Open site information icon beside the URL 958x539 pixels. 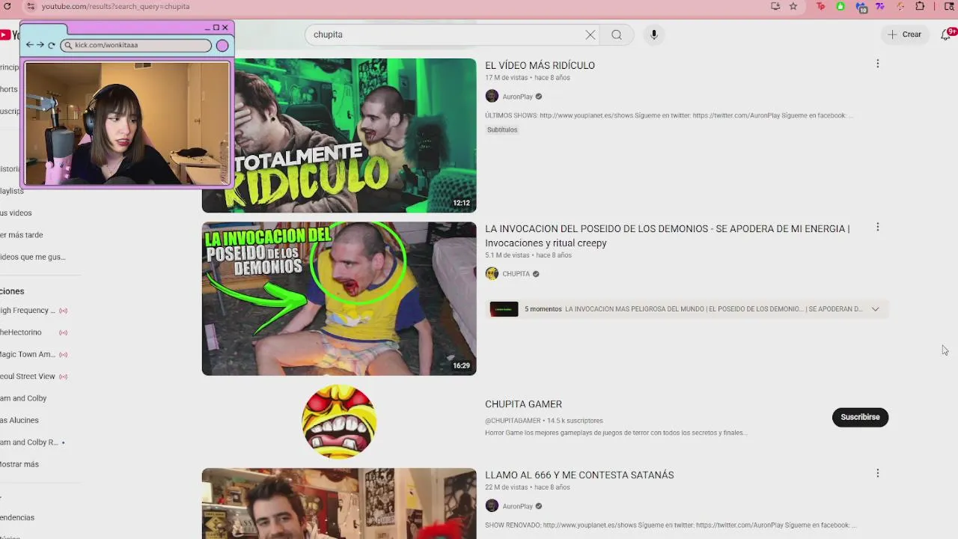pyautogui.click(x=30, y=6)
